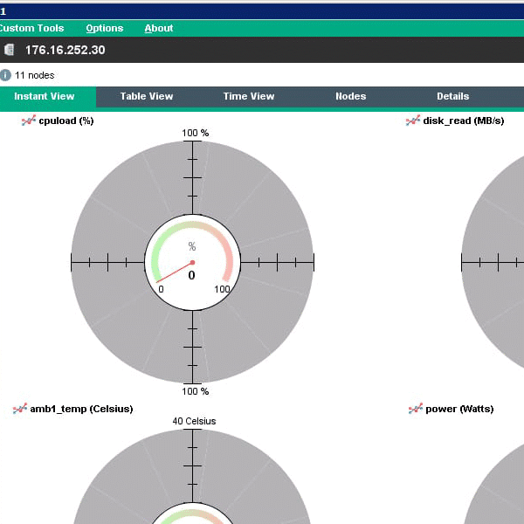Screen dimensions: 524x524
Task: Click the graph icon beside disk_read
Action: tap(412, 121)
